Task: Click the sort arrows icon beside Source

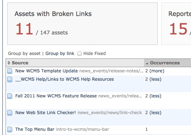Action: (x=9, y=63)
